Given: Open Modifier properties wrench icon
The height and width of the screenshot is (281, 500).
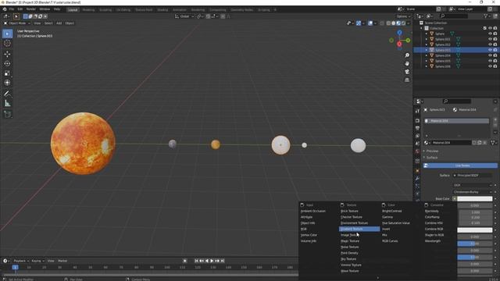Looking at the screenshot, I should click(x=417, y=179).
